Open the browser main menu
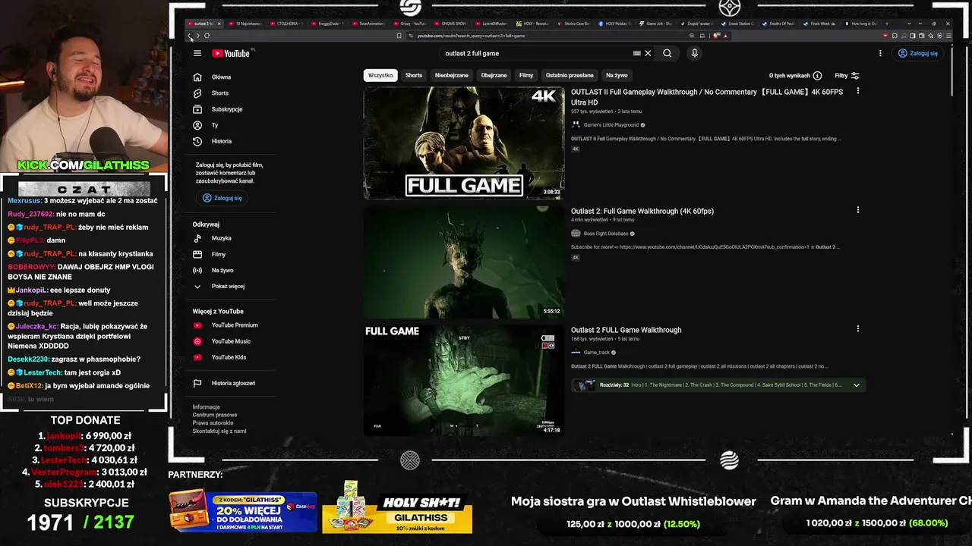This screenshot has width=972, height=546. coord(947,36)
